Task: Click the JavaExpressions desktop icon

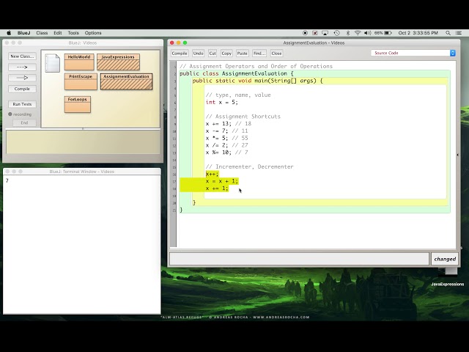Action: [448, 279]
